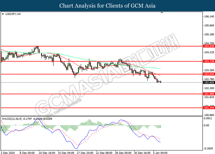Click the 106.140 price scale value

click(209, 17)
